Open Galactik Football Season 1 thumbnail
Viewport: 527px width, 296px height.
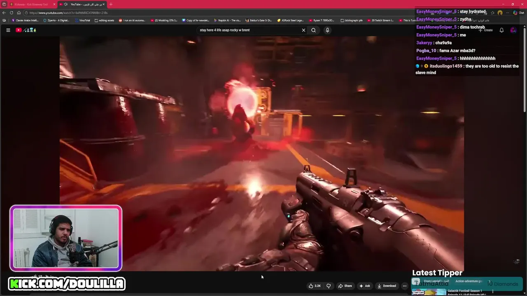(x=429, y=292)
